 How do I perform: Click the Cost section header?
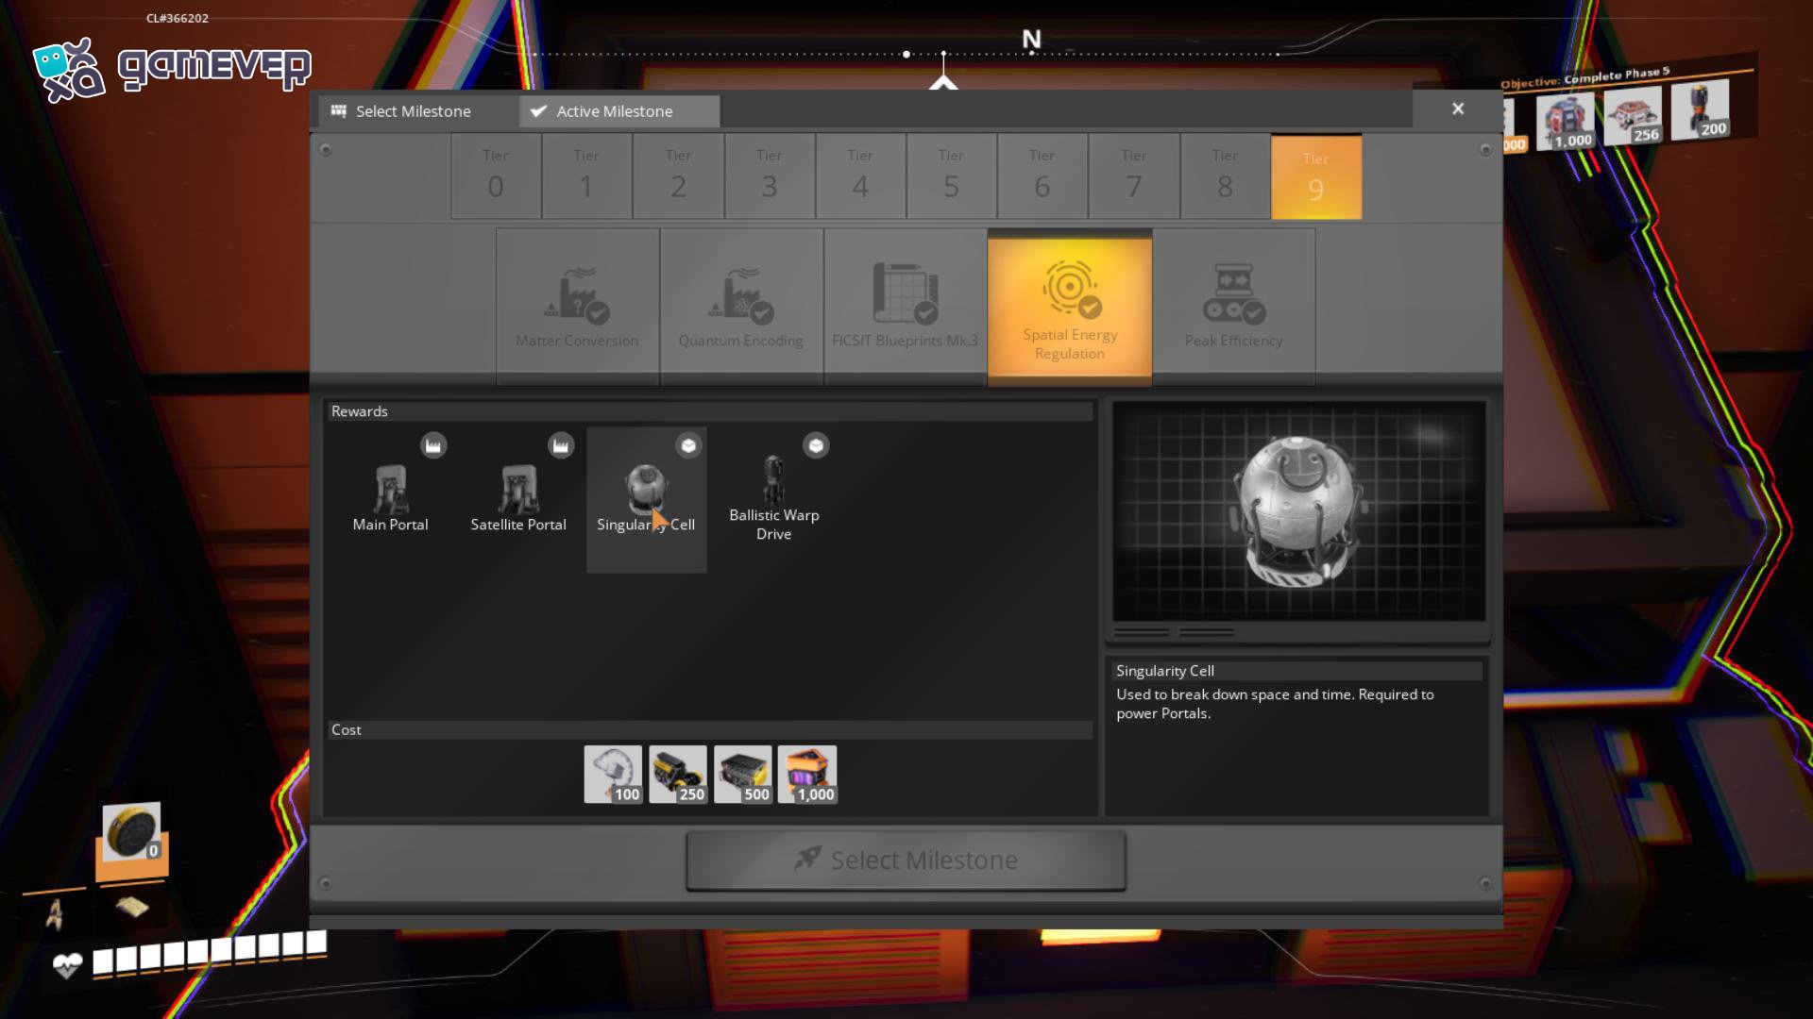coord(709,729)
